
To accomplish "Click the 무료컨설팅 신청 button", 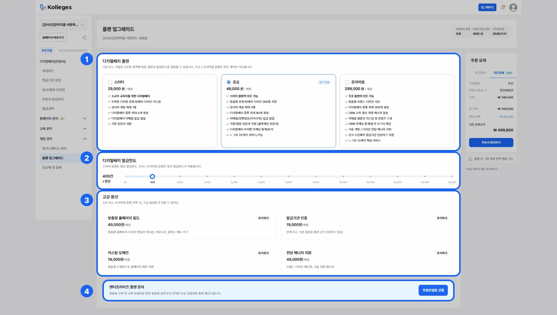I will pyautogui.click(x=433, y=290).
